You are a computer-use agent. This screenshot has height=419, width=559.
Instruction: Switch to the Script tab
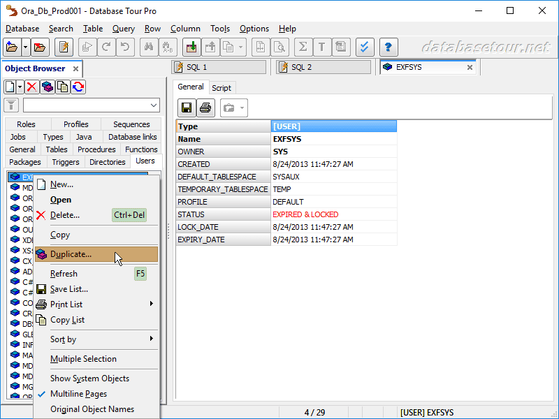[x=222, y=88]
